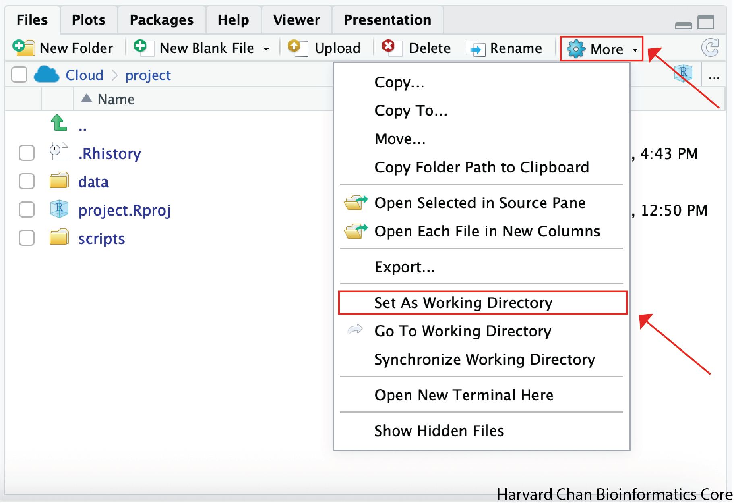Click the Upload file icon
Viewport: 736px width, 504px height.
297,48
